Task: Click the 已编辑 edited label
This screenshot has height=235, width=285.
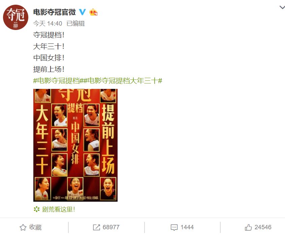Action: coord(75,24)
